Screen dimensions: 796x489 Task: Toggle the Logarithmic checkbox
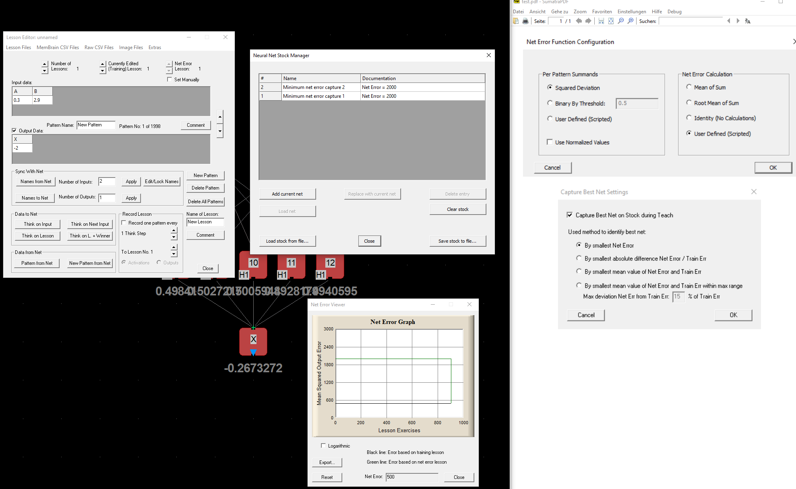(x=323, y=446)
